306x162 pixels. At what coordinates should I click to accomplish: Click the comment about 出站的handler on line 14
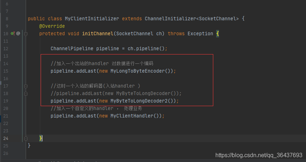tap(102, 63)
